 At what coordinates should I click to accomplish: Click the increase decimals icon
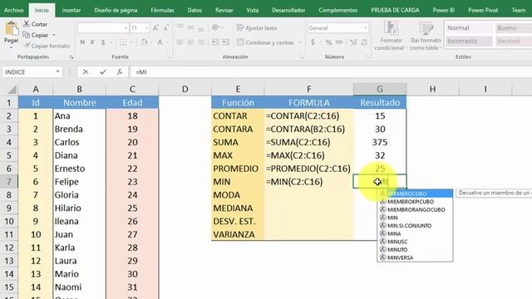[x=353, y=42]
